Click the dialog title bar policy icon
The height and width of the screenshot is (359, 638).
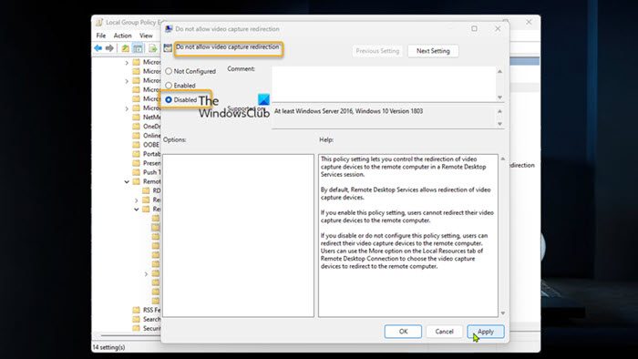(169, 29)
